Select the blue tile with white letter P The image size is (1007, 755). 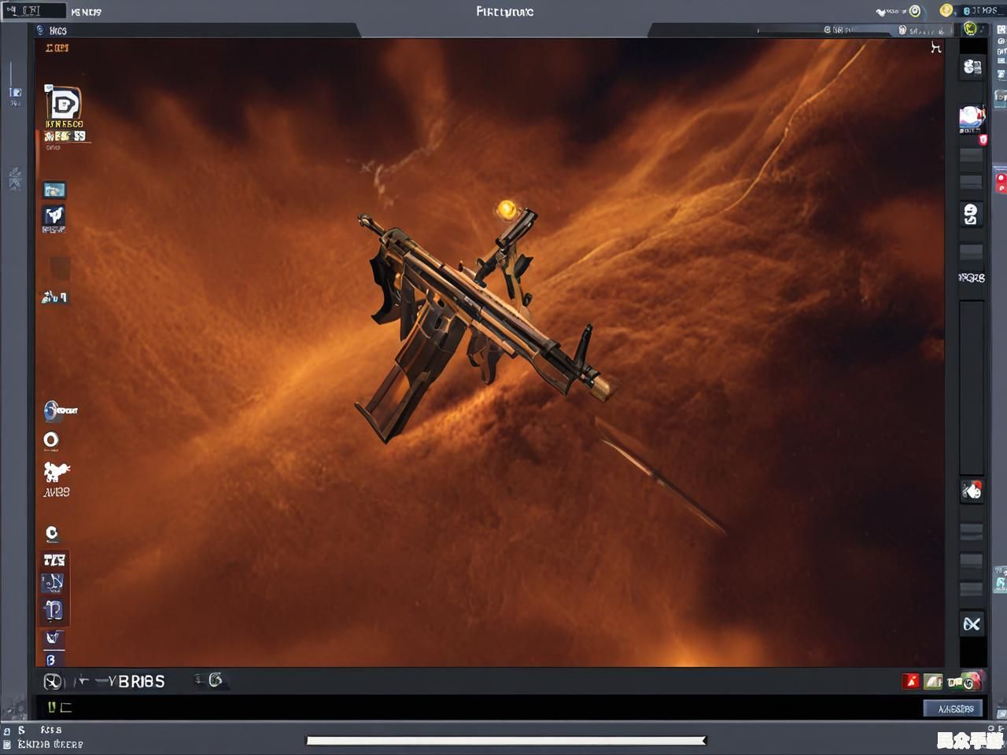coord(53,610)
